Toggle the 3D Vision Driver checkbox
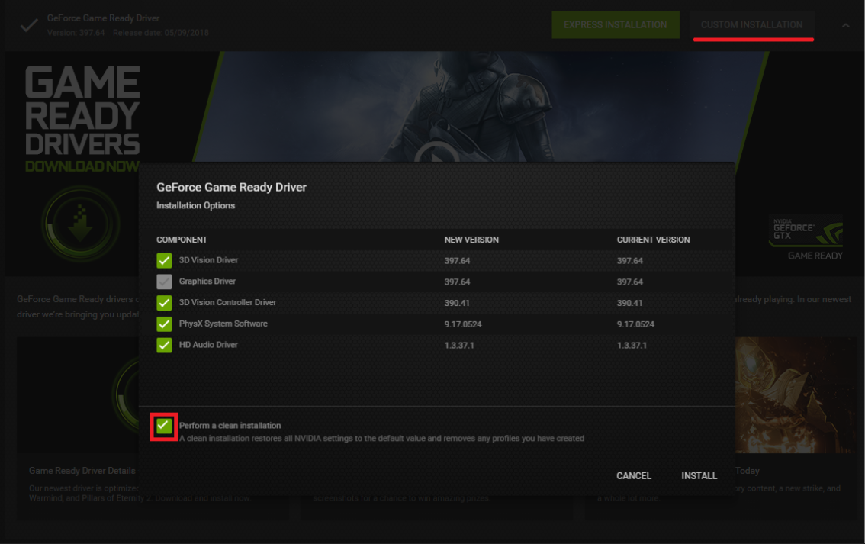865x544 pixels. pyautogui.click(x=164, y=260)
